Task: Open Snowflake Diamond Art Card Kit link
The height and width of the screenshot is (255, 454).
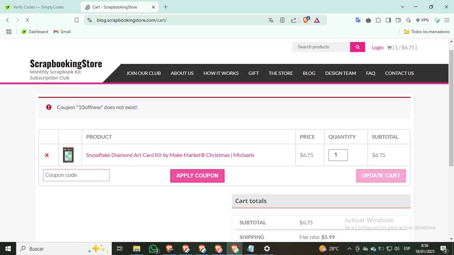Action: (170, 155)
